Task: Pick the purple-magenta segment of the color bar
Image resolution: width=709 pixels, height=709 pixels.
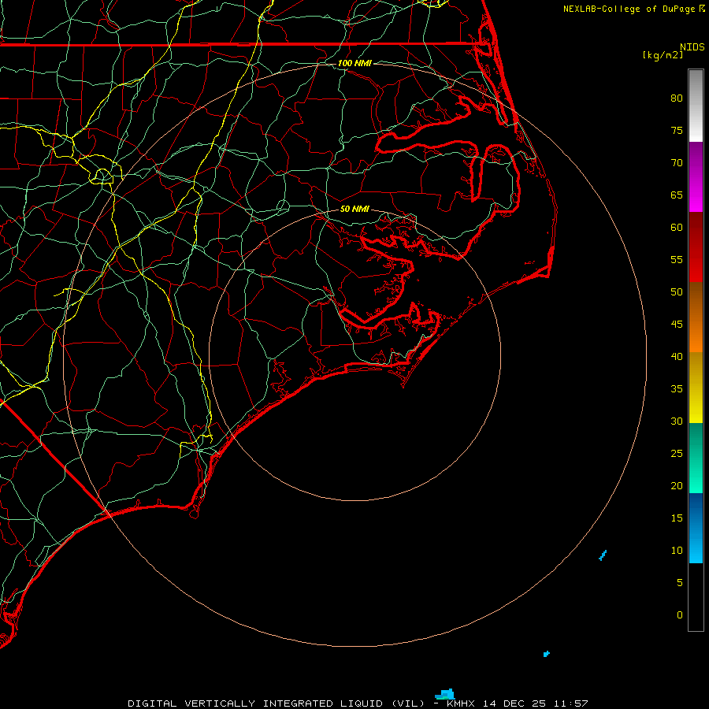Action: tap(696, 176)
